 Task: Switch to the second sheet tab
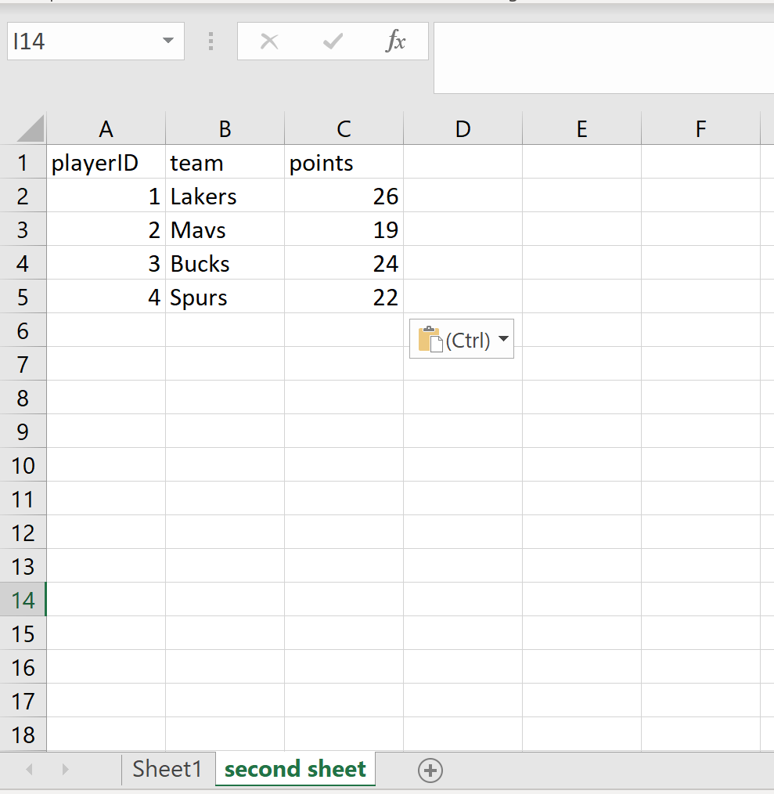[295, 769]
